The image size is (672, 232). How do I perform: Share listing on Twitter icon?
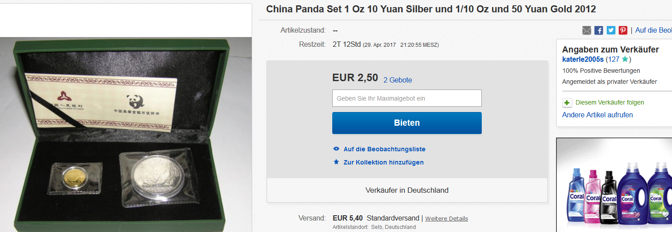coord(611,30)
